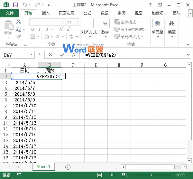
Task: Open the font name dropdown
Action: [63, 22]
